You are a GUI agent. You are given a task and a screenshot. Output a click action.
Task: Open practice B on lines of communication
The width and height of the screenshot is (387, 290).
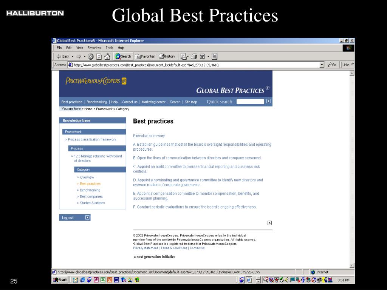coord(197,158)
